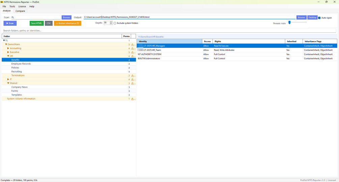This screenshot has height=182, width=339.
Task: Open the File menu
Action: coord(4,6)
